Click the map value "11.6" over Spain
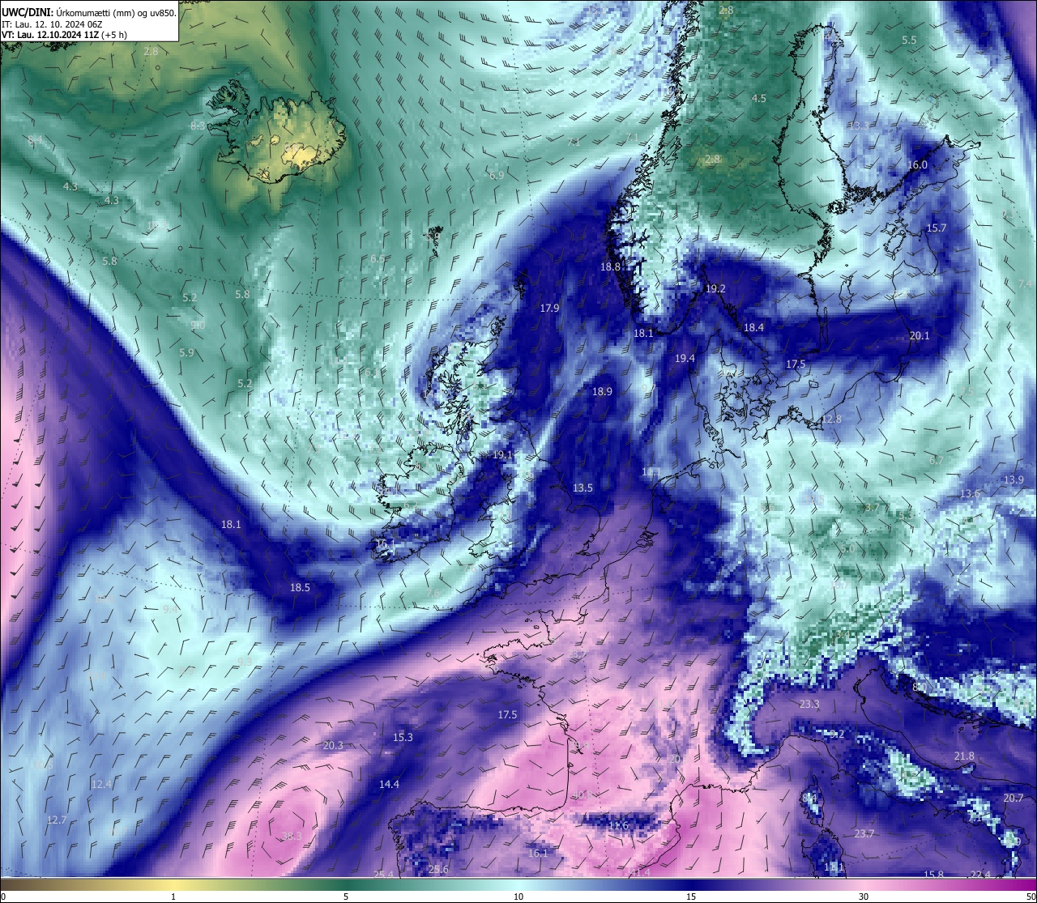 [618, 825]
